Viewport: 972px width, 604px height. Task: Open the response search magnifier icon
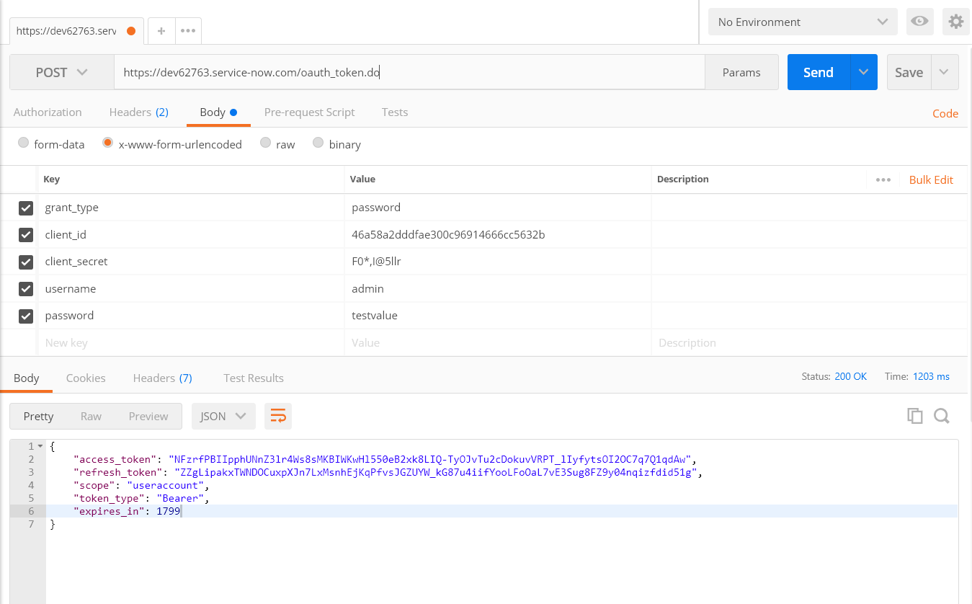point(940,416)
